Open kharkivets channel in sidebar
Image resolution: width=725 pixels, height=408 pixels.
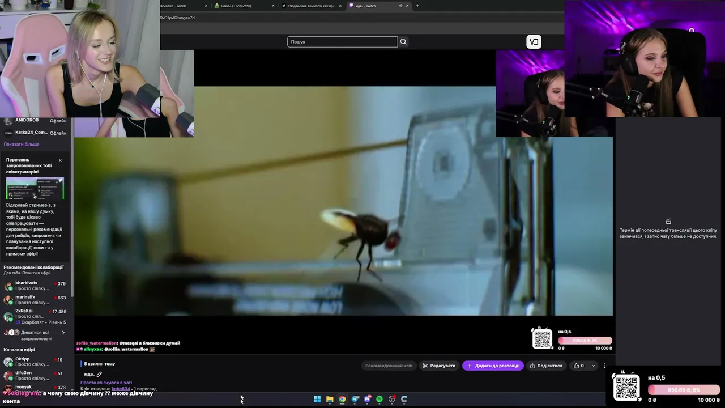(34, 286)
